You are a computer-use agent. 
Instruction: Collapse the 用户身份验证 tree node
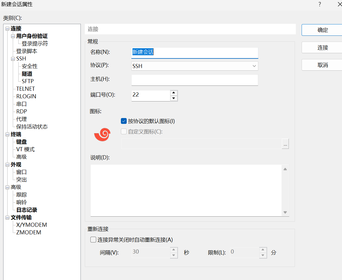(13, 36)
